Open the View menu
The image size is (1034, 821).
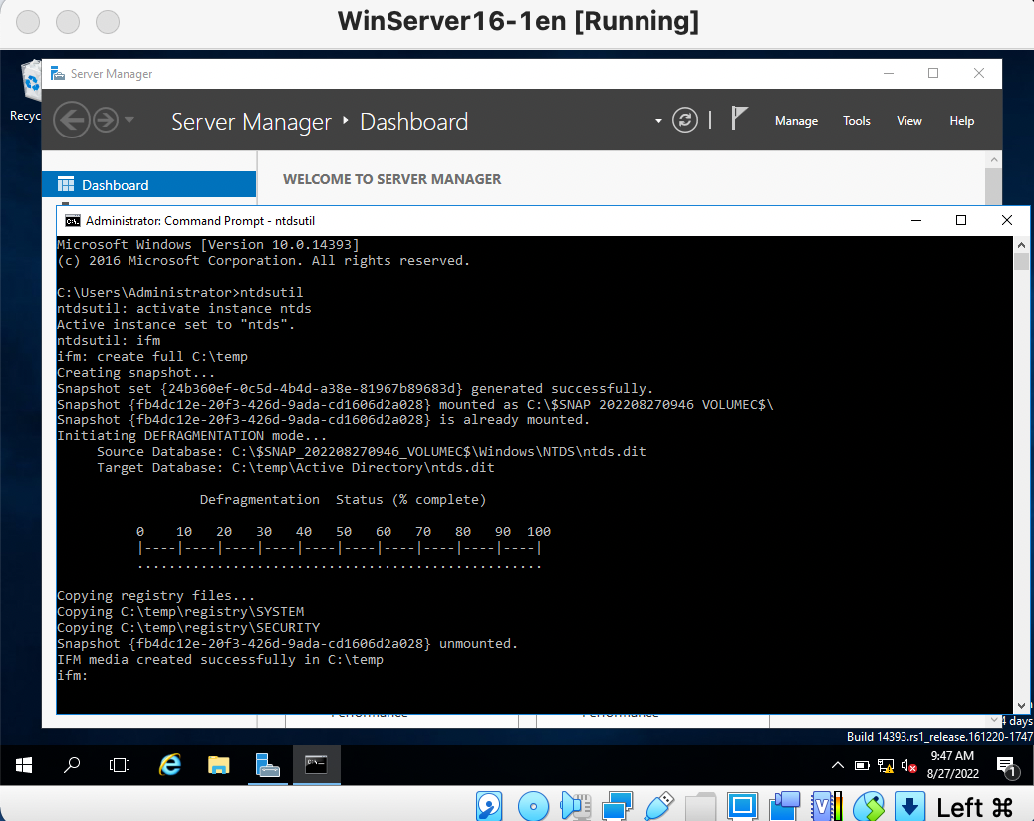[908, 121]
